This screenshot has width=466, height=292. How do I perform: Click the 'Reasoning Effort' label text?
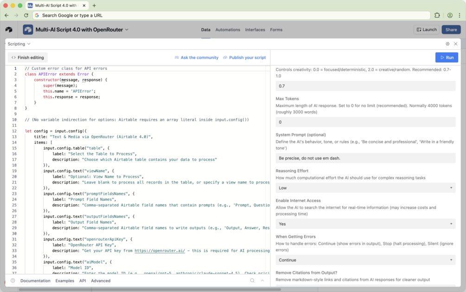(x=292, y=171)
